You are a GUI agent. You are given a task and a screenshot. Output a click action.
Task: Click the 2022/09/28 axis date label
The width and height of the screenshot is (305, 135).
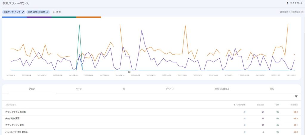click(151, 75)
